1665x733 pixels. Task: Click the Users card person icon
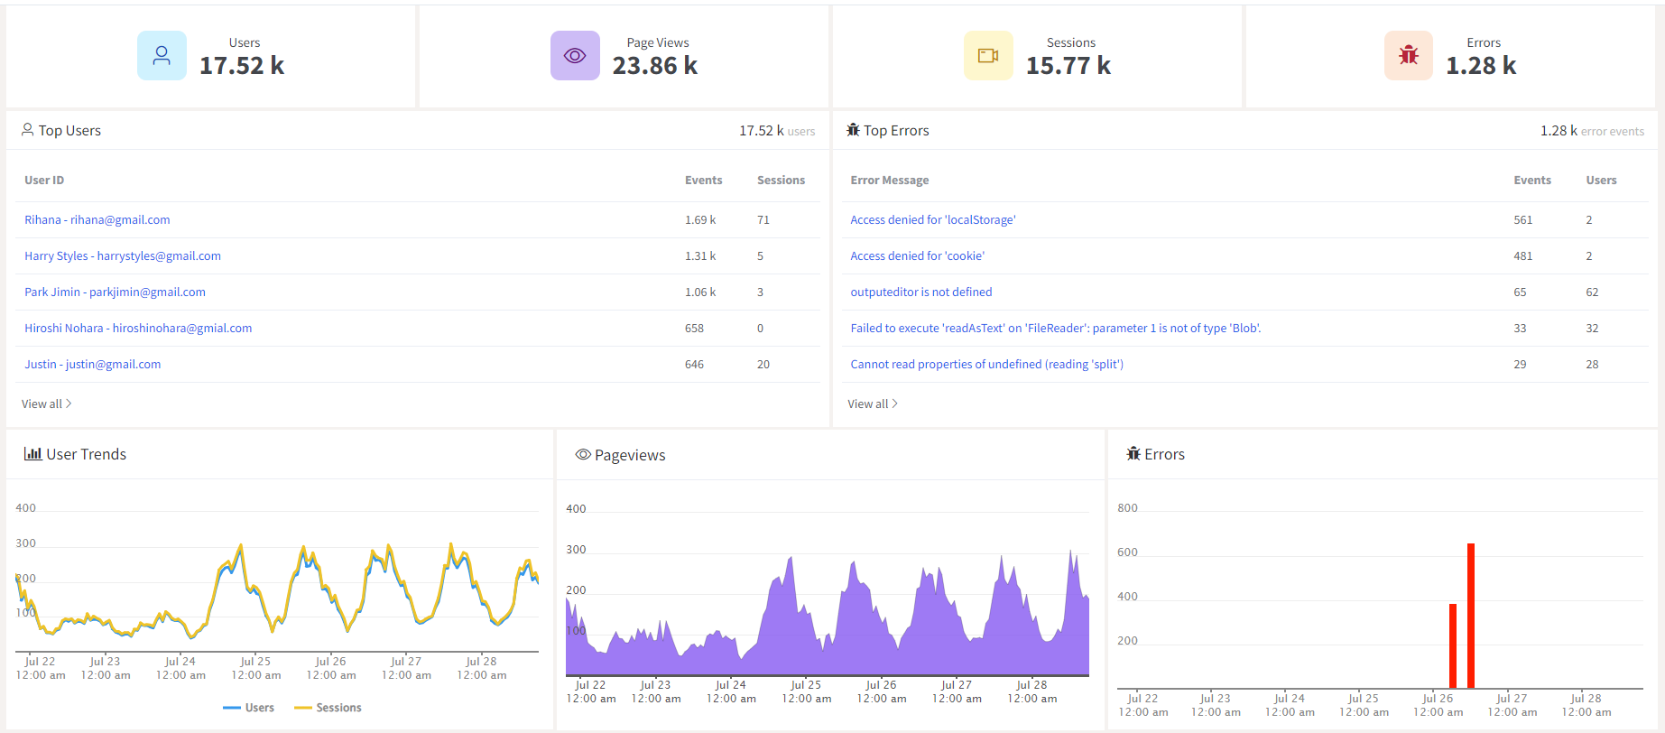162,56
